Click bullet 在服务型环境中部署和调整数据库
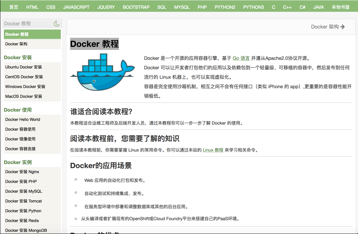This screenshot has width=358, height=234. pos(137,207)
